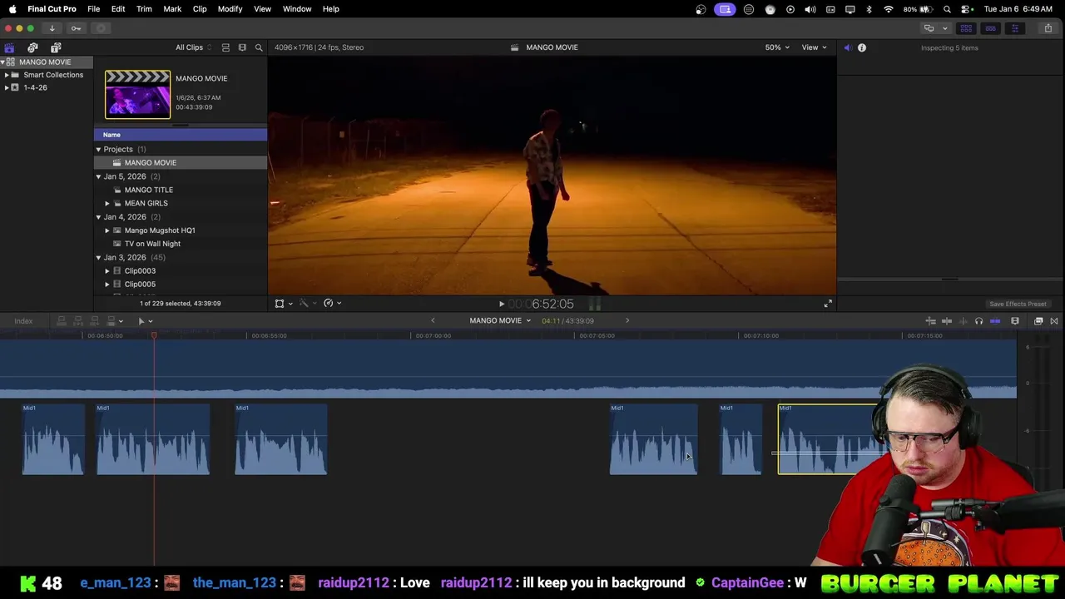Expand the Mango Mugshot HQ1 clip

[107, 230]
